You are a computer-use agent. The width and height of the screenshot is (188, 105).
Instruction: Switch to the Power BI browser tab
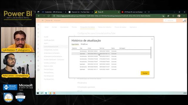click(107, 12)
